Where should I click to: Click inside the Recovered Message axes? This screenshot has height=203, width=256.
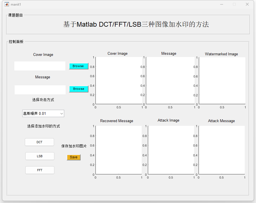[119, 150]
